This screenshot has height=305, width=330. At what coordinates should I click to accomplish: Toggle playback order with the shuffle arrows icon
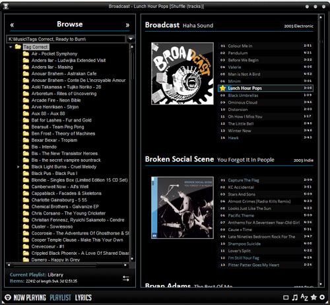pos(126,279)
